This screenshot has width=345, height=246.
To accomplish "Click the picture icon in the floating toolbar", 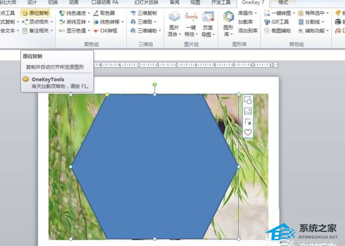I will 248,111.
